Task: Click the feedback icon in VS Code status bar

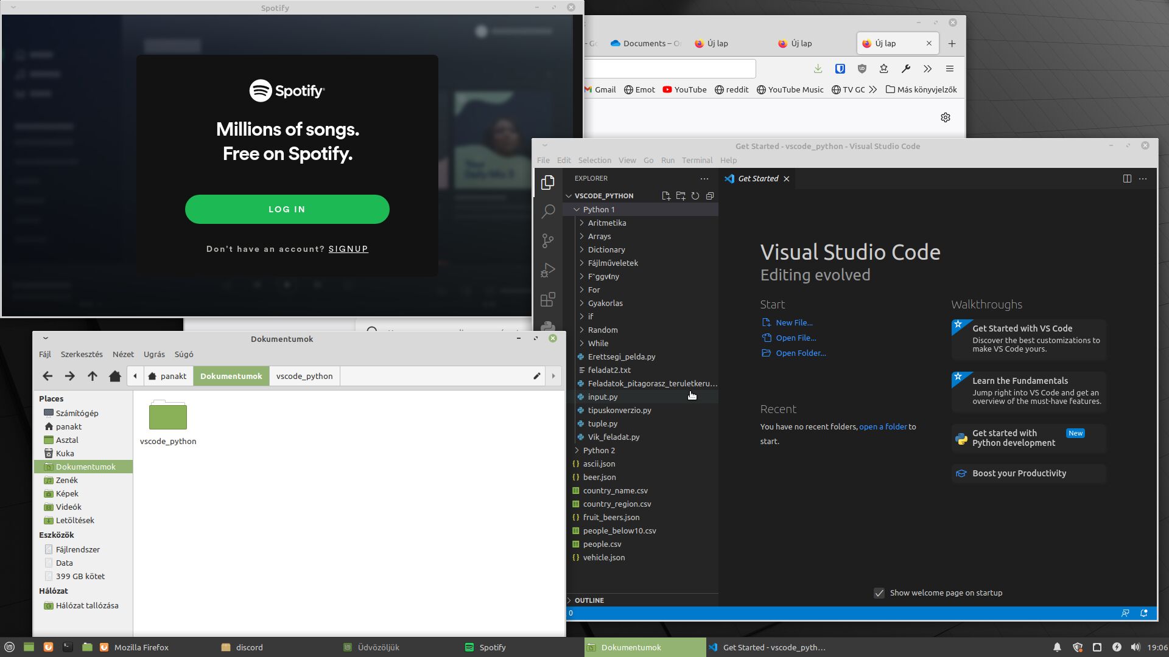Action: point(1125,613)
